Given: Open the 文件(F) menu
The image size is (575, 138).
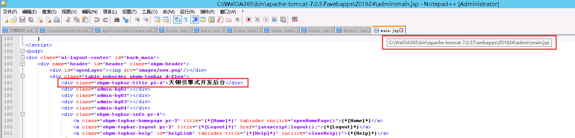Looking at the screenshot, I should tap(10, 12).
